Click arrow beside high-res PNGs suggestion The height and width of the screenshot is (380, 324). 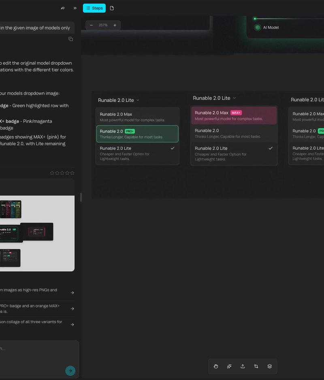pos(72,293)
